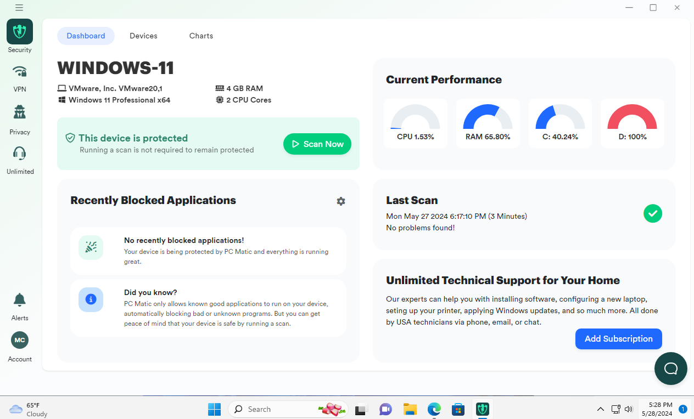Click the C: 40.24% disk gauge
Image resolution: width=694 pixels, height=419 pixels.
pyautogui.click(x=560, y=123)
